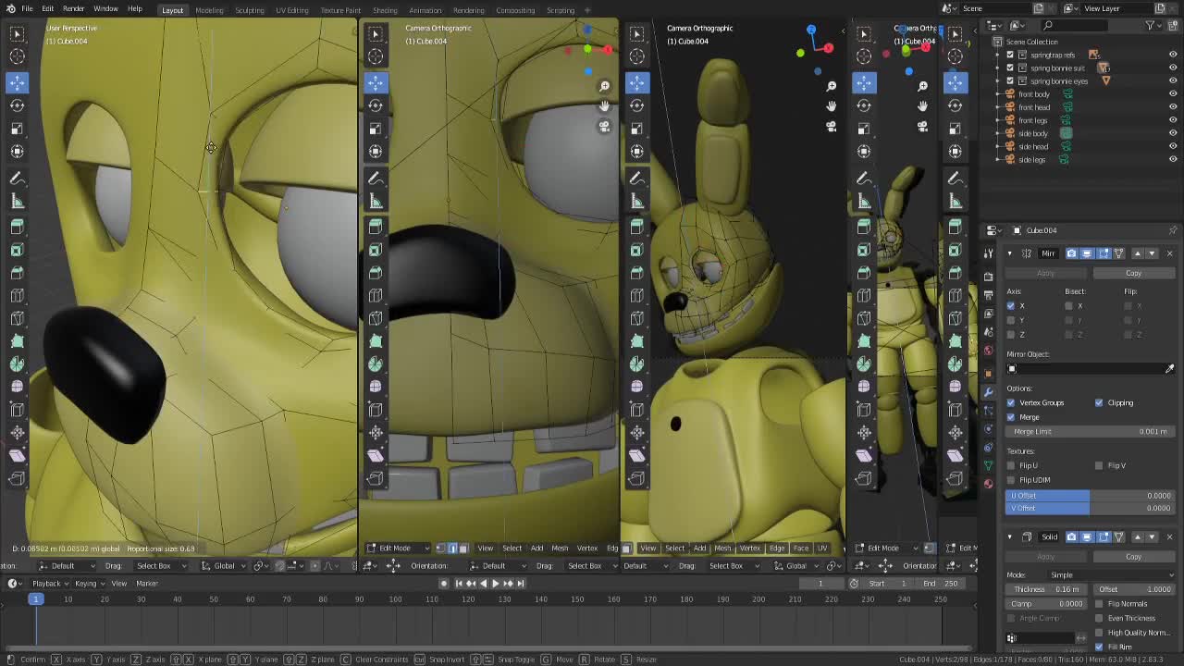Open the Material properties tab
The width and height of the screenshot is (1184, 666).
point(988,483)
